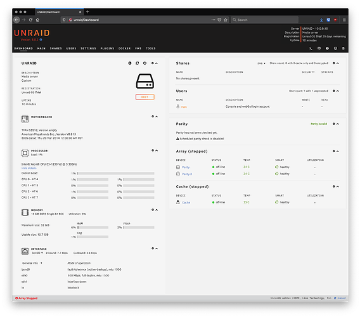Click the RAM utilization bar

click(x=93, y=228)
